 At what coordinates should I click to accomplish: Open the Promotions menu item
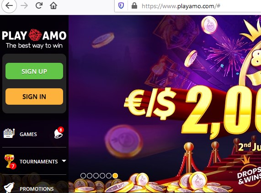tap(37, 189)
